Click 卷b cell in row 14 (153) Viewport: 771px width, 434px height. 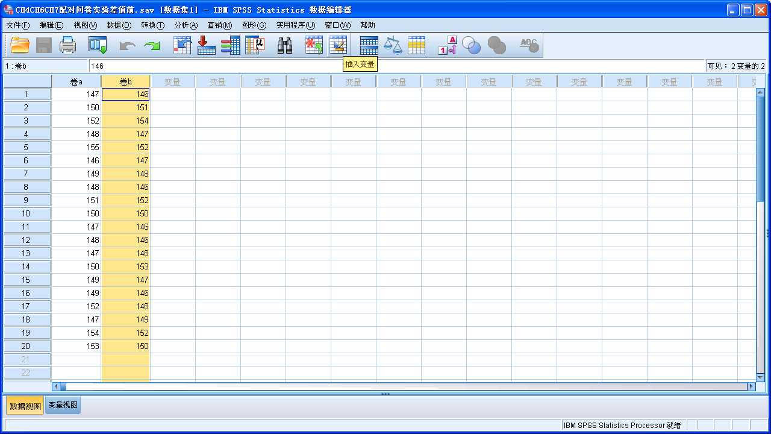point(126,266)
